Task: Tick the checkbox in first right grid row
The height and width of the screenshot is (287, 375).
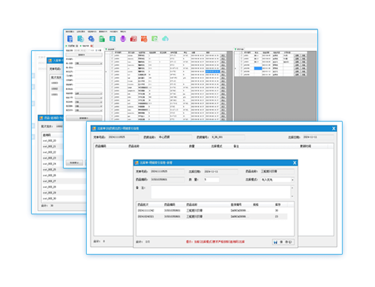Action: click(240, 55)
